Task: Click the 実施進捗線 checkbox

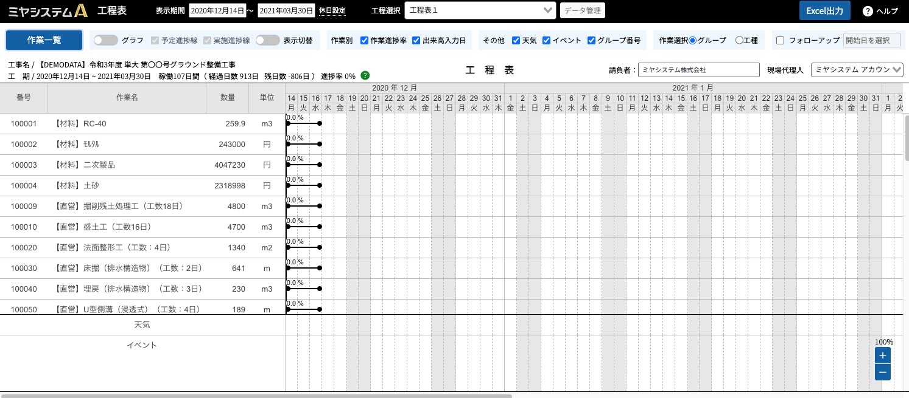Action: [x=207, y=41]
